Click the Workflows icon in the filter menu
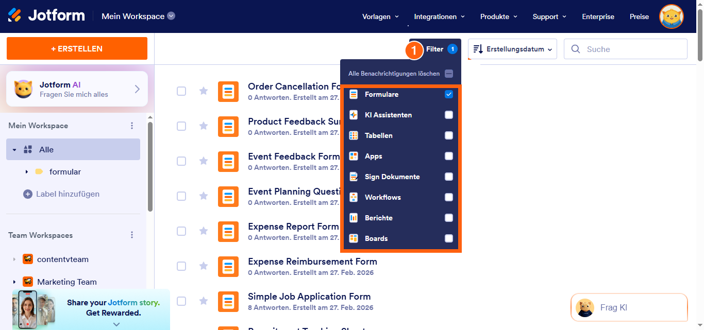Viewport: 704px width, 330px height. (354, 197)
